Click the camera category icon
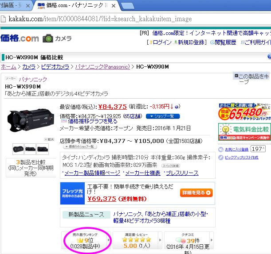Screen dimensions: 271x254 pyautogui.click(x=48, y=38)
